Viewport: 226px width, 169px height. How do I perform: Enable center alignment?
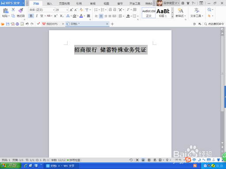[101, 16]
